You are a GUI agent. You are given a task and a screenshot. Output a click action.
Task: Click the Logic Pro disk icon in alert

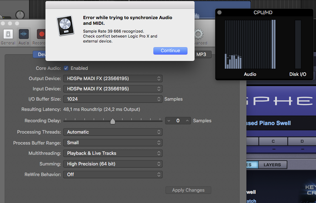pyautogui.click(x=65, y=26)
